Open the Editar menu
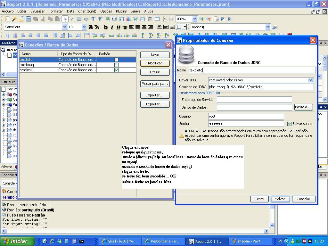 22,11
